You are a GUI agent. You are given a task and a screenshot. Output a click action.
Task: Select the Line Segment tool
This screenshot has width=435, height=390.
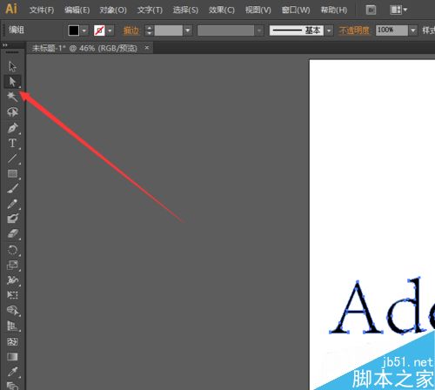click(x=12, y=158)
